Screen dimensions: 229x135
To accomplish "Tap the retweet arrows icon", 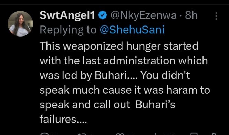I will click(81, 134).
